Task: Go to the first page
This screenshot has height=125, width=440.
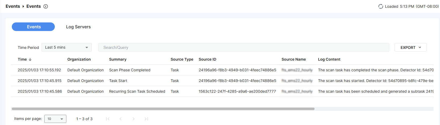Action: [108, 119]
